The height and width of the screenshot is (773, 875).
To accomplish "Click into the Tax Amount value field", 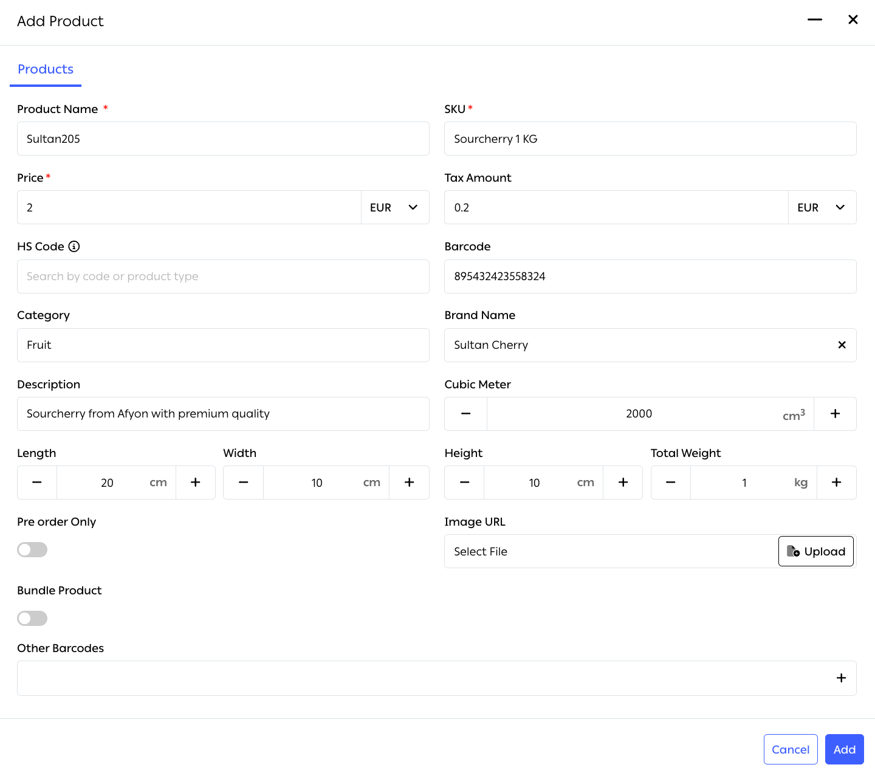I will click(616, 207).
